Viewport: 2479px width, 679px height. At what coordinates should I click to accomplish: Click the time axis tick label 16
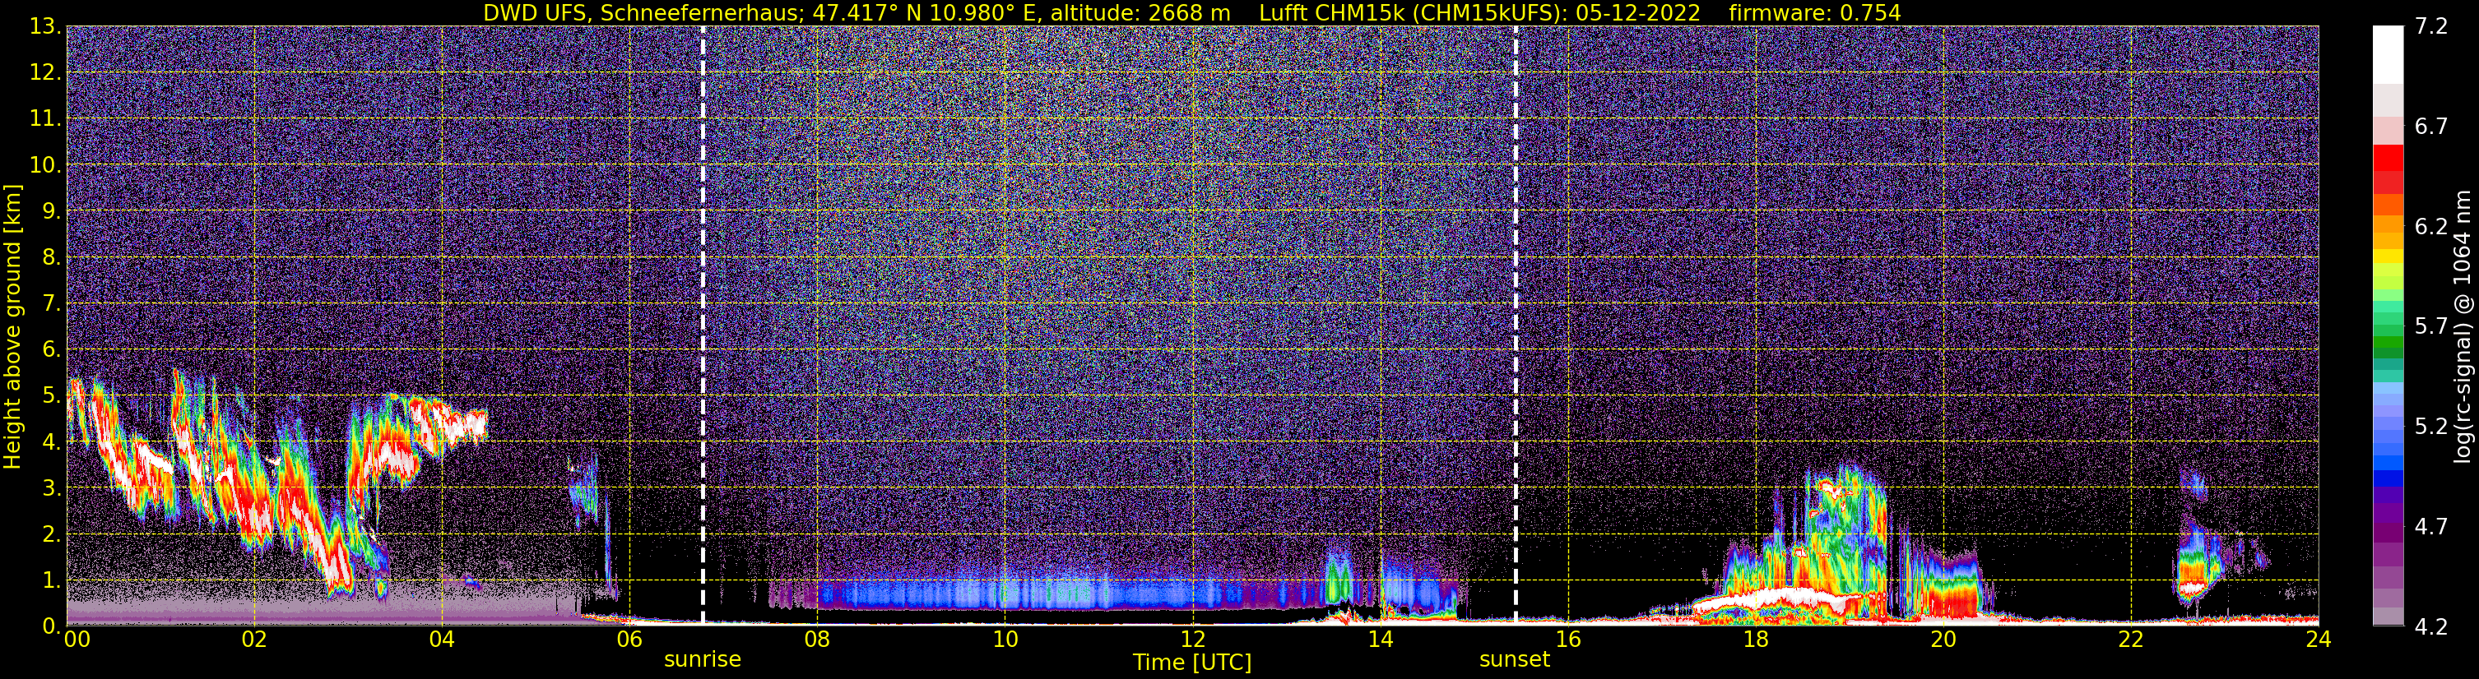pos(1567,640)
